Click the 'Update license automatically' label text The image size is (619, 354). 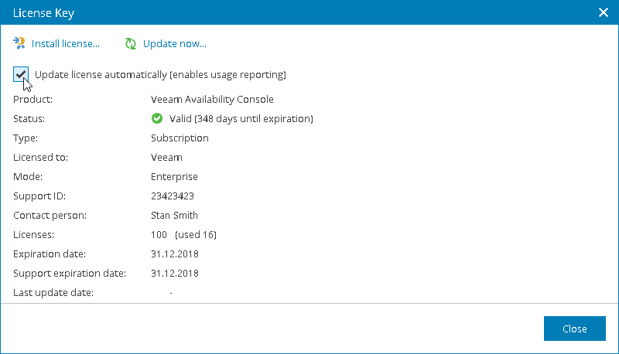(x=161, y=75)
